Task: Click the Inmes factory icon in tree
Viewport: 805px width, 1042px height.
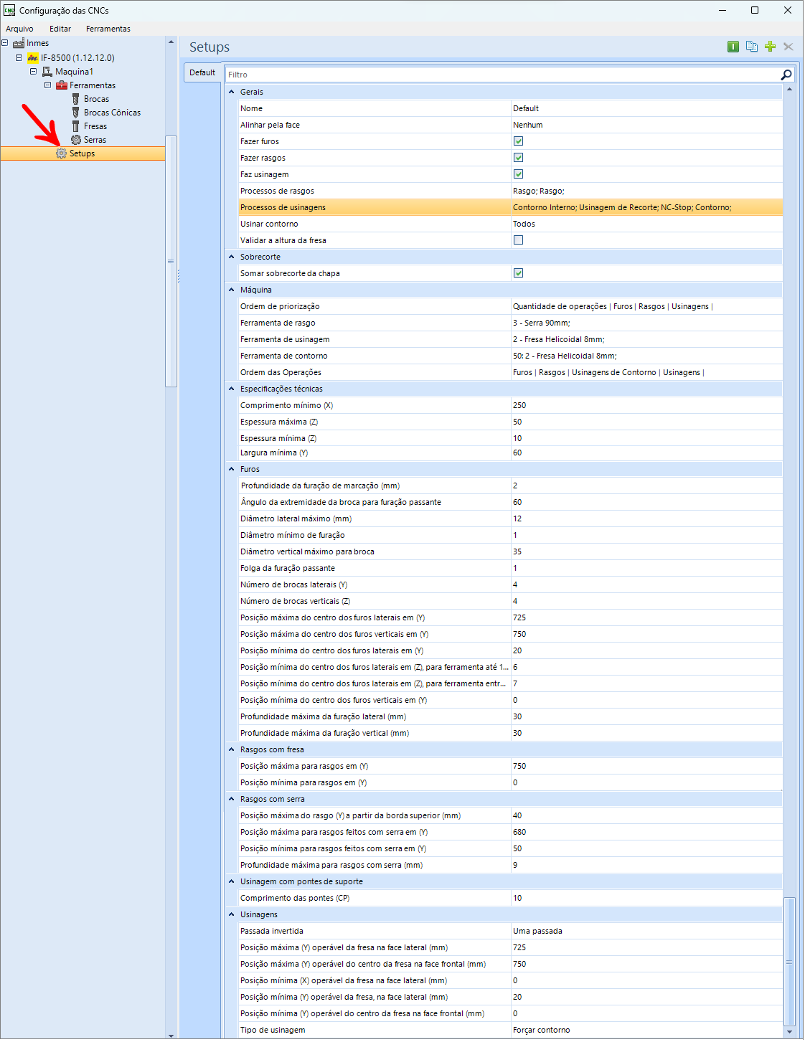Action: point(19,43)
